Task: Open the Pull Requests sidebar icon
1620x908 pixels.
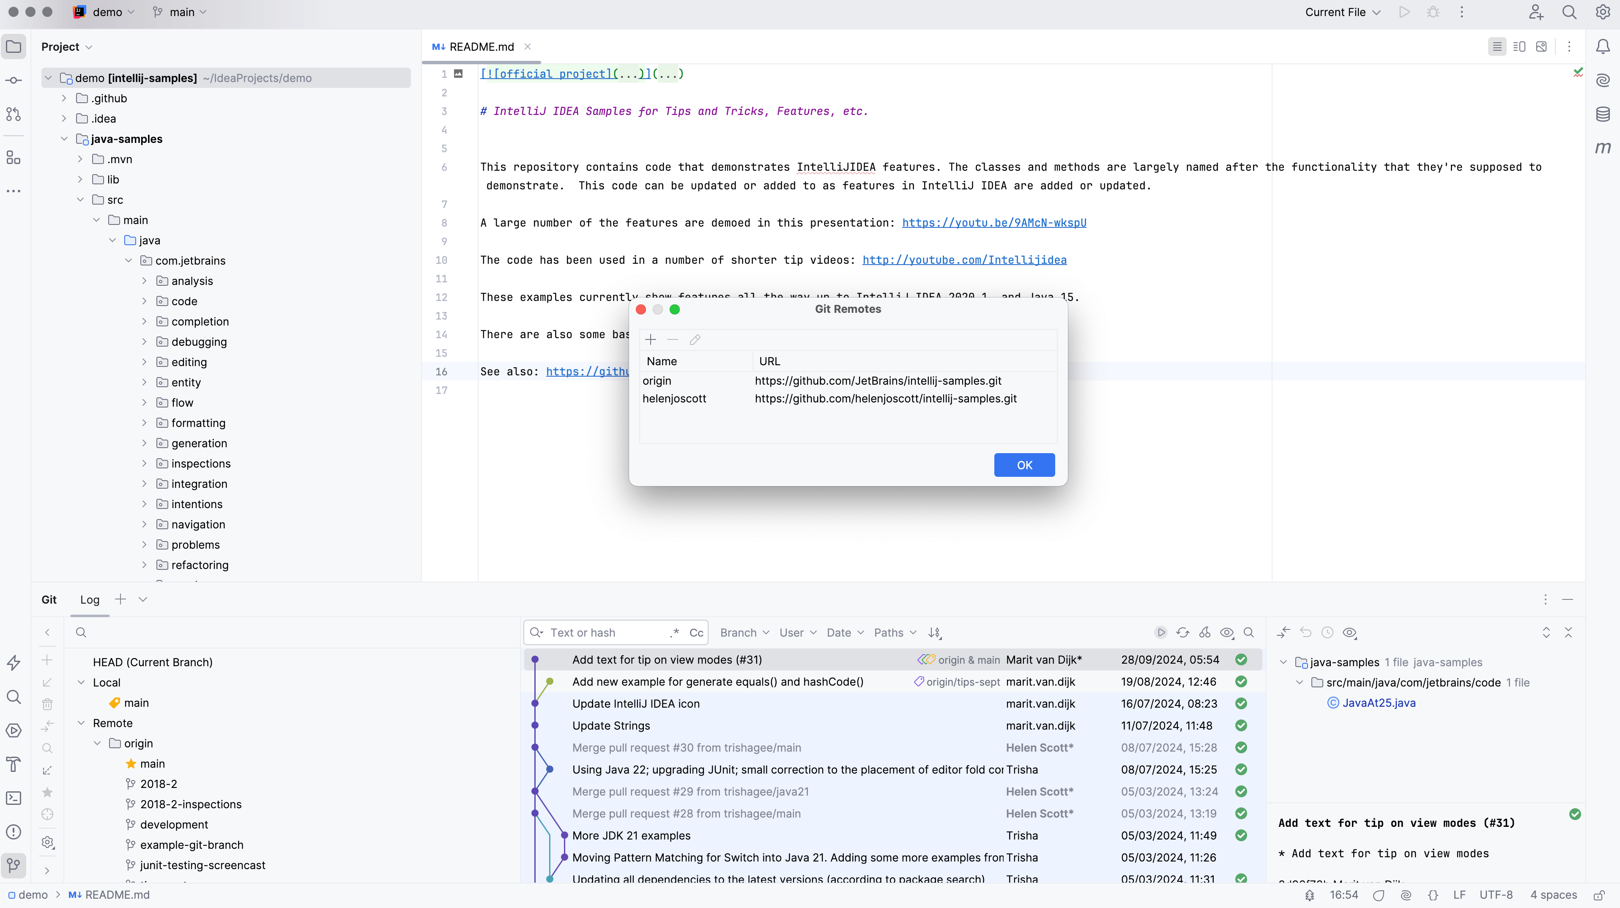Action: (13, 115)
